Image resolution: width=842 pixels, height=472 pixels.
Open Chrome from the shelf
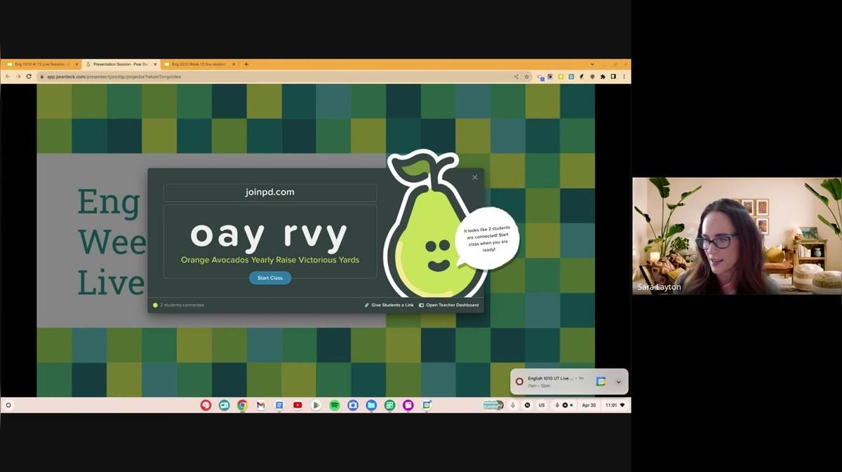pos(242,405)
